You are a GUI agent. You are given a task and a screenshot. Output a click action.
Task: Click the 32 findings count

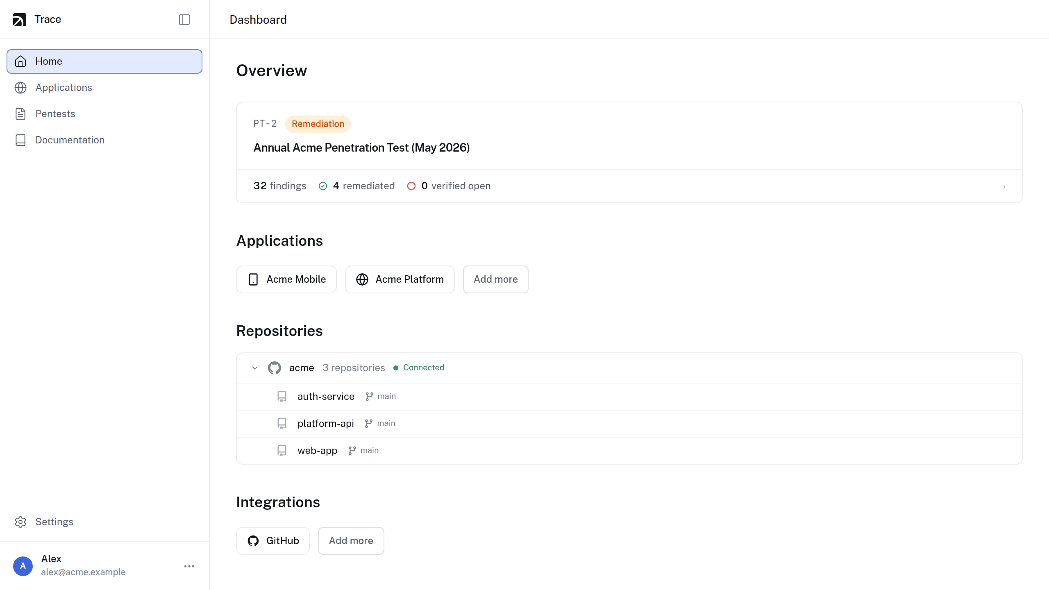(280, 186)
